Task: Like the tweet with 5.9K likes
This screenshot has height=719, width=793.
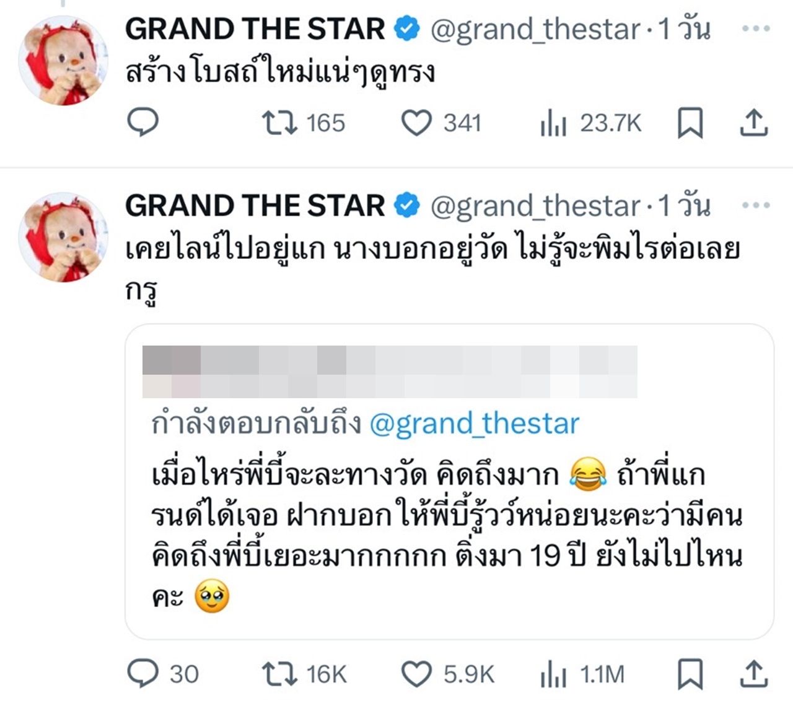Action: 416,674
